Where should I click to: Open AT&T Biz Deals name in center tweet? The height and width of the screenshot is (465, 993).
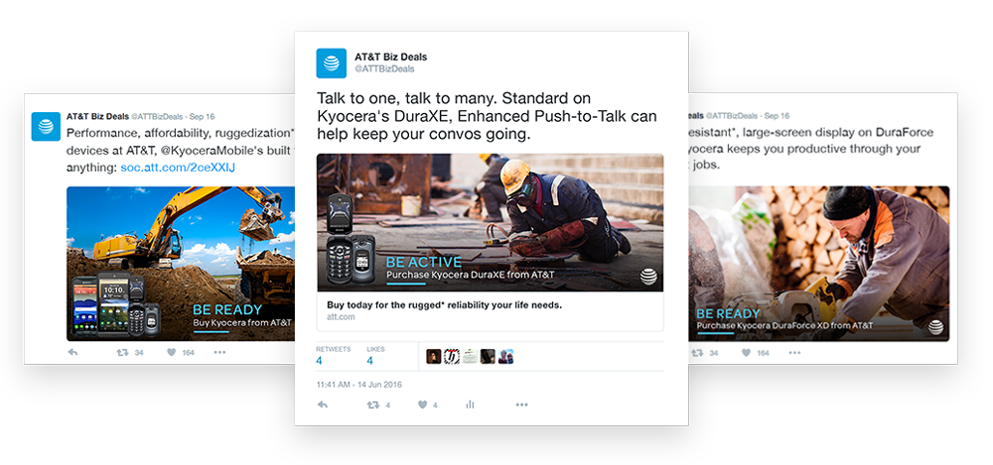pos(390,57)
